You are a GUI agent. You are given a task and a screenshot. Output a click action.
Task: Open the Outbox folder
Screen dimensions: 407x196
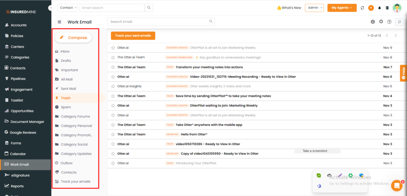[64, 163]
